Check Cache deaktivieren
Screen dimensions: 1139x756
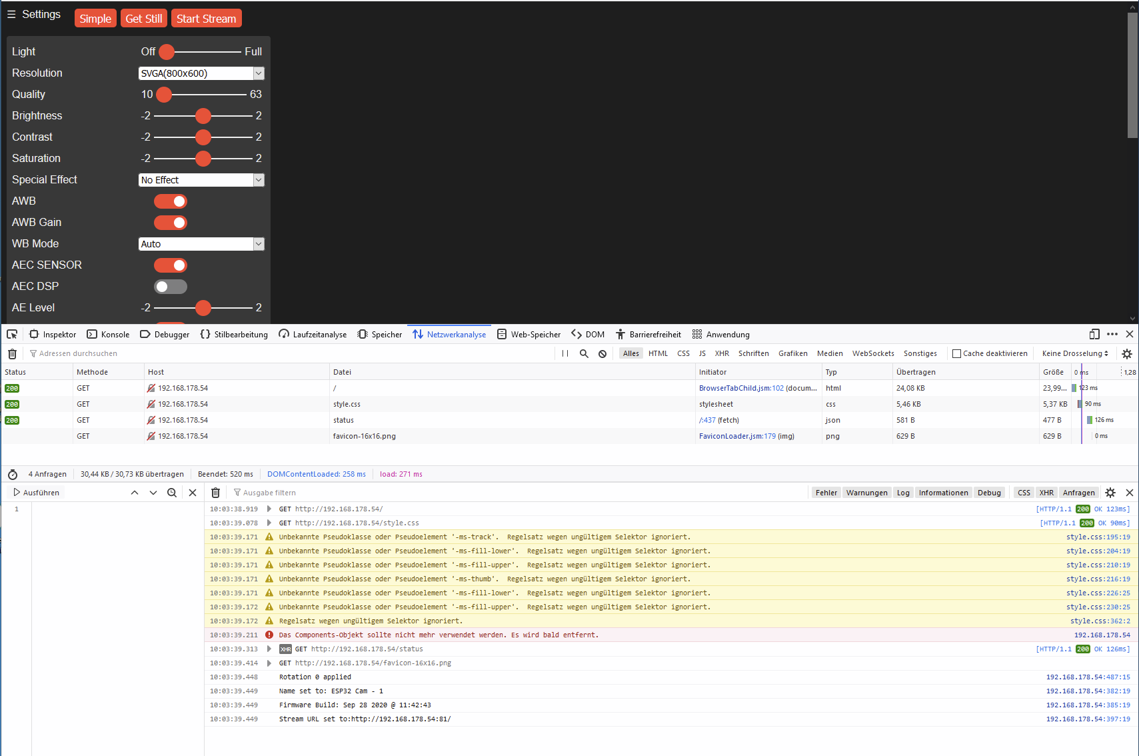[956, 353]
